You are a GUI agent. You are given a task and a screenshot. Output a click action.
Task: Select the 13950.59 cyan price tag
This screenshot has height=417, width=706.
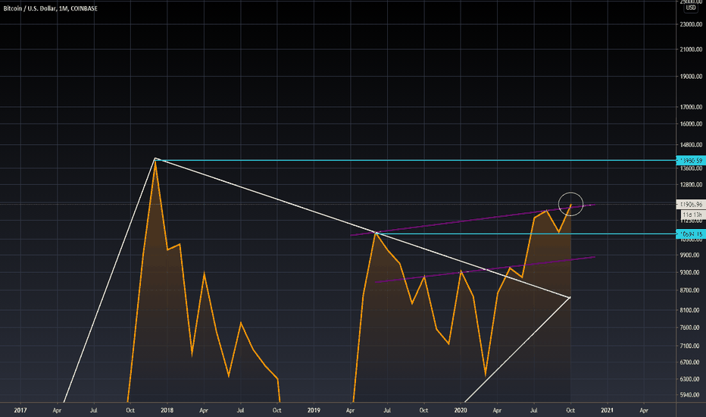[691, 161]
